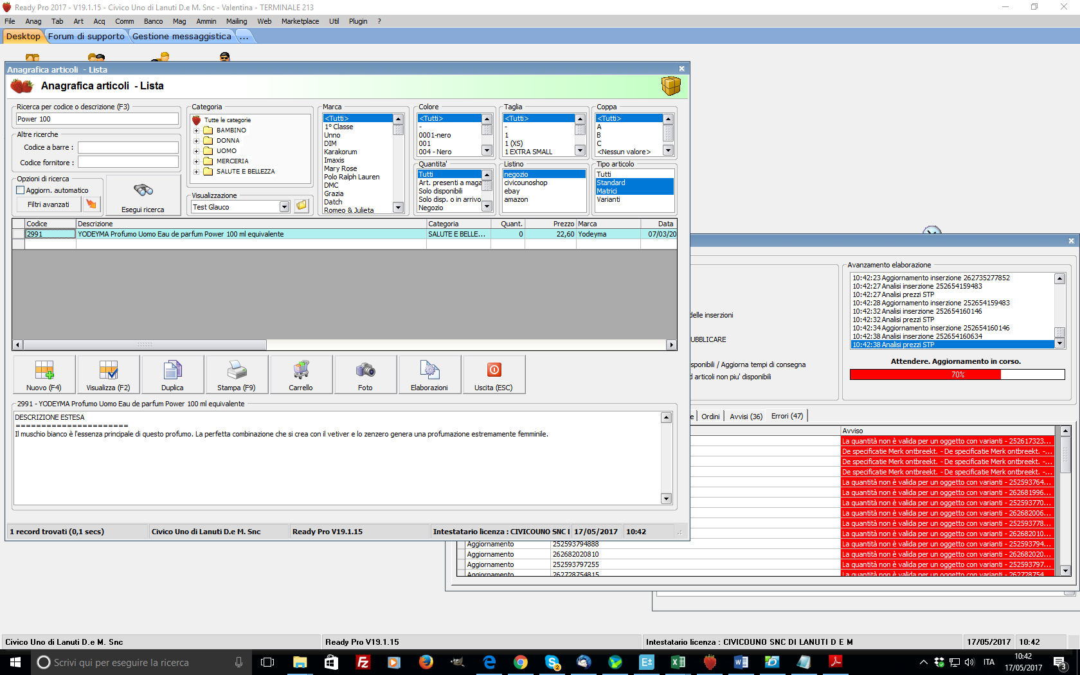Viewport: 1080px width, 675px height.
Task: Open the File menu
Action: (x=10, y=21)
